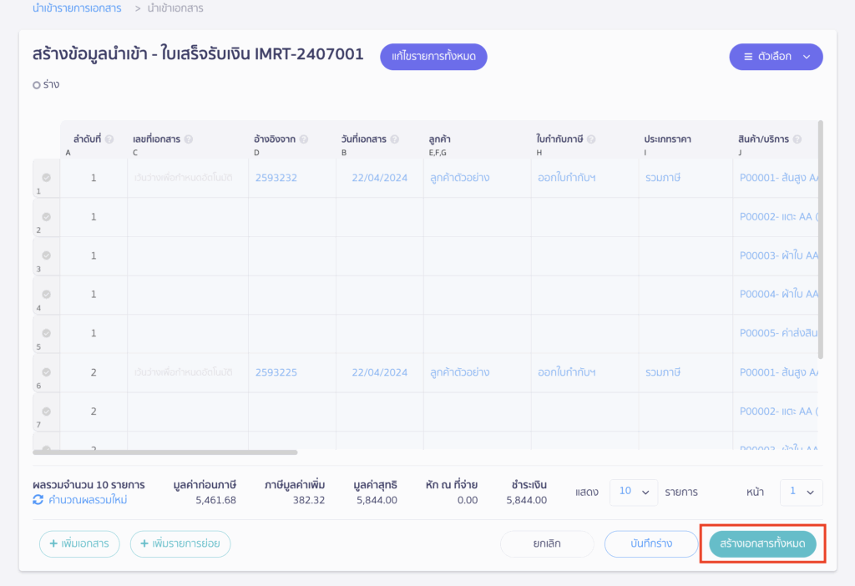Click help icon next to ลำดับที่ header
This screenshot has height=586, width=855.
110,139
